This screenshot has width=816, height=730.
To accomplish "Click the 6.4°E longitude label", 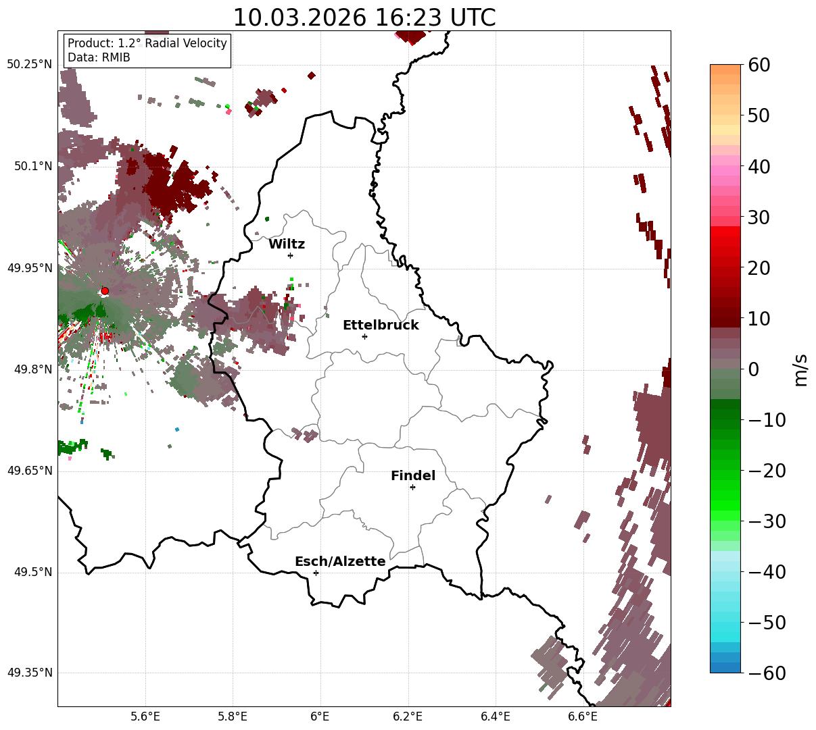I will pos(496,716).
